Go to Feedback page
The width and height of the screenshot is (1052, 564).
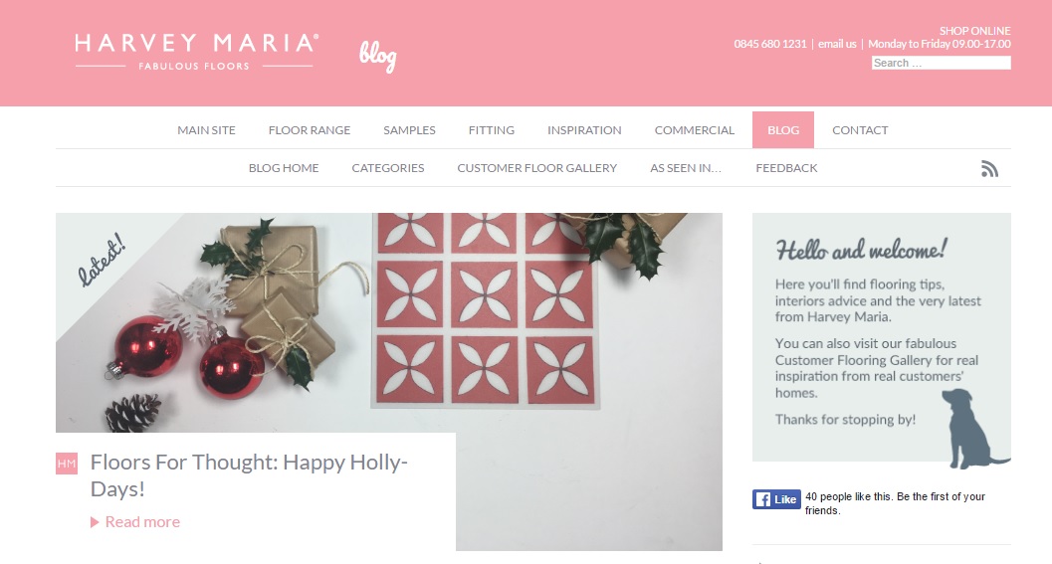pos(786,168)
